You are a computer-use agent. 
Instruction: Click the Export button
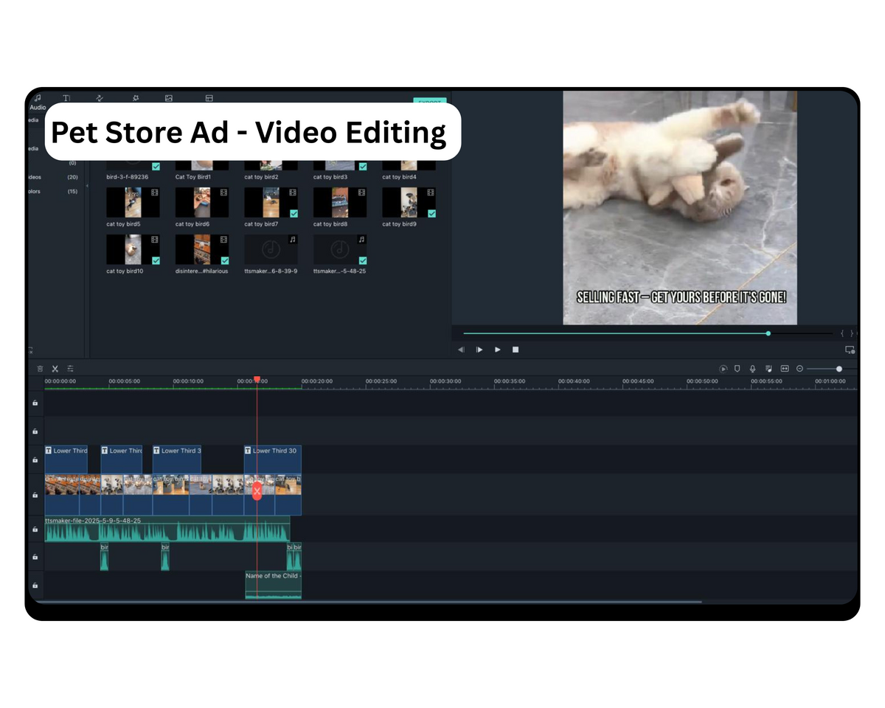(429, 103)
